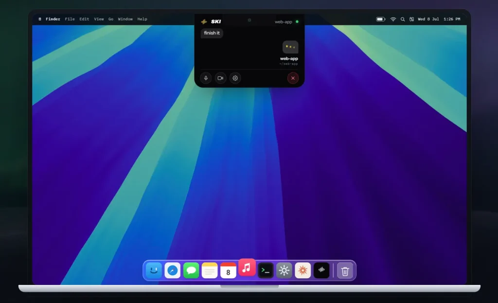Open Messages from the dock
498x303 pixels.
coord(191,270)
